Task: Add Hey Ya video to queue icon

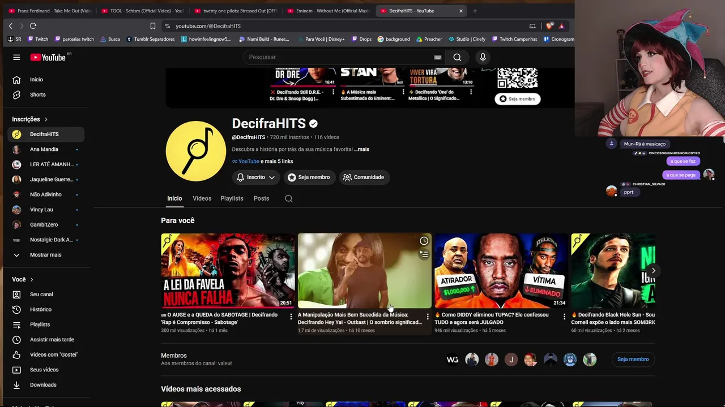Action: (x=424, y=254)
